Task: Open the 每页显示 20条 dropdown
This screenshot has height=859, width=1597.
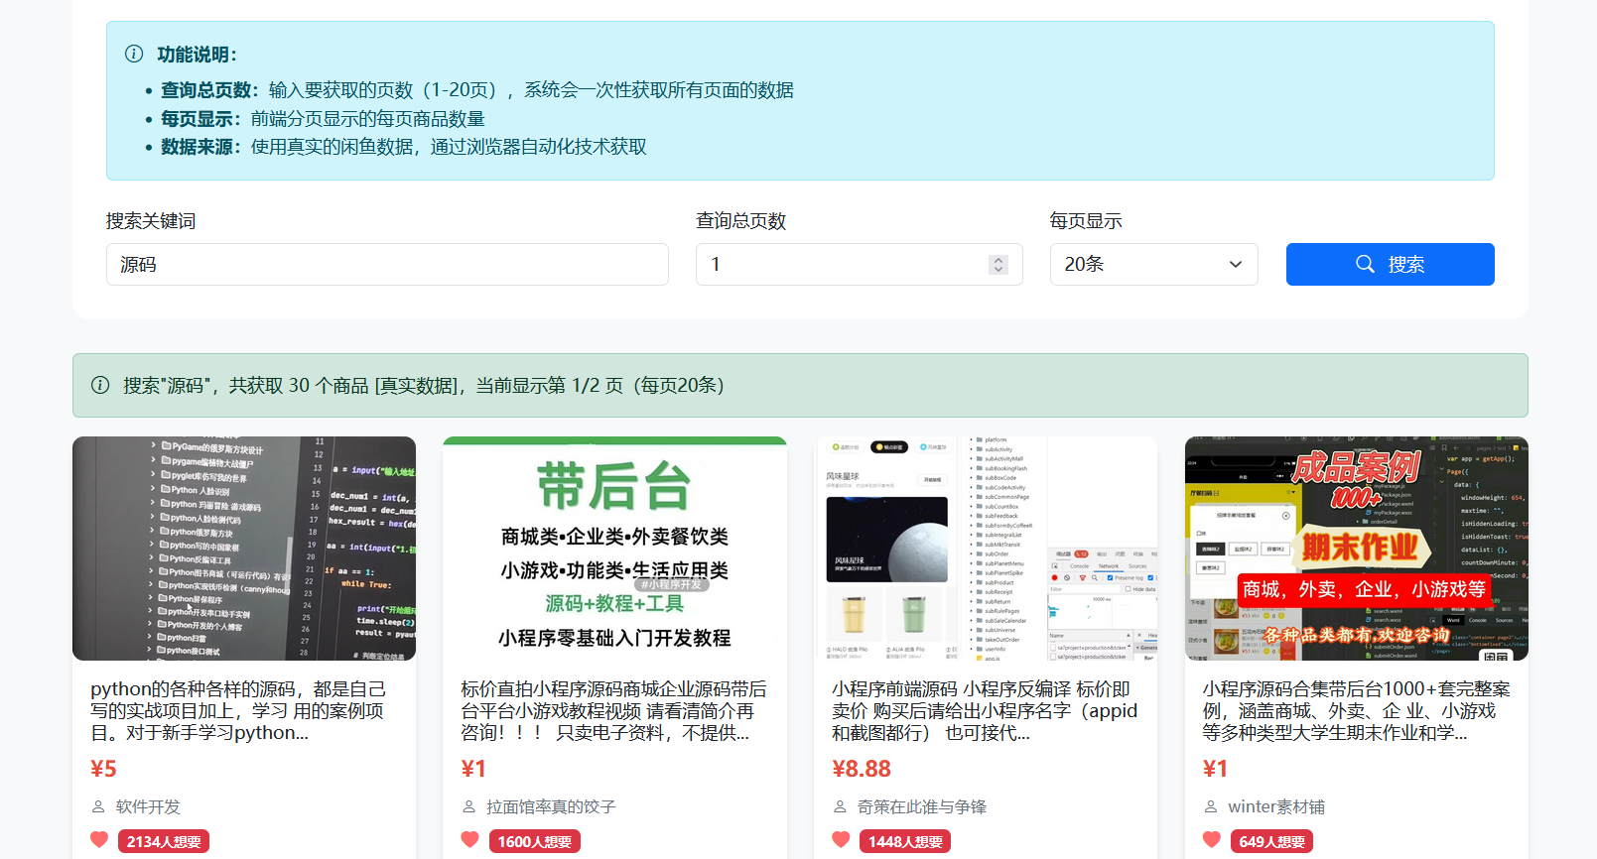Action: (1153, 265)
